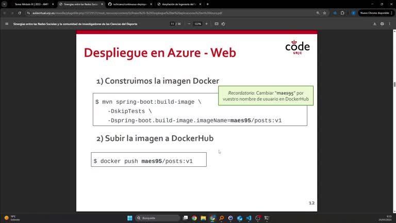Open the search-in-page magnifier icon in the address bar

click(318, 13)
